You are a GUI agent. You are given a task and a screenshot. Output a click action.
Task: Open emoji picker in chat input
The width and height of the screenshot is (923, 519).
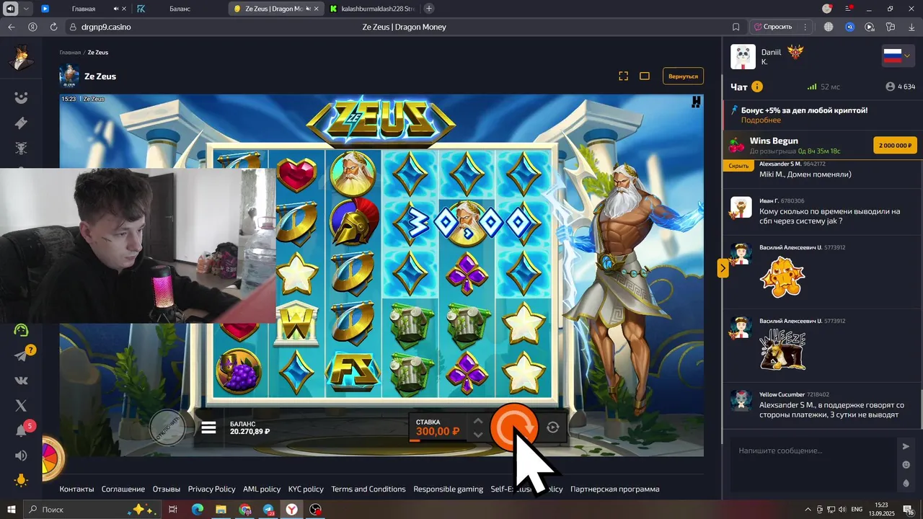906,465
